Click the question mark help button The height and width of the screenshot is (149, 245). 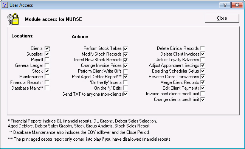225,5
